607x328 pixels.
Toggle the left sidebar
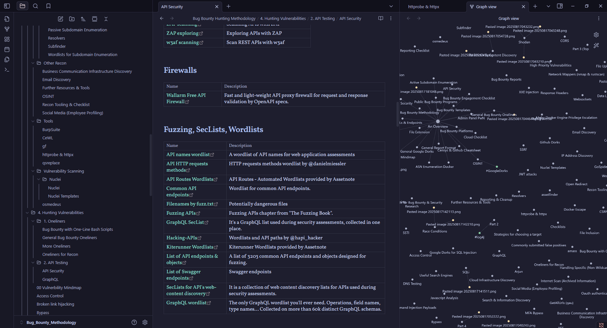[x=7, y=6]
